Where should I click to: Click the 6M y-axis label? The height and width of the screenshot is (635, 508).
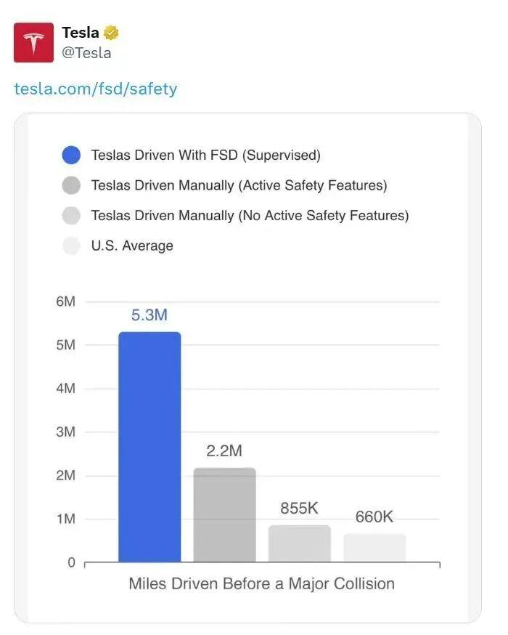pyautogui.click(x=65, y=302)
